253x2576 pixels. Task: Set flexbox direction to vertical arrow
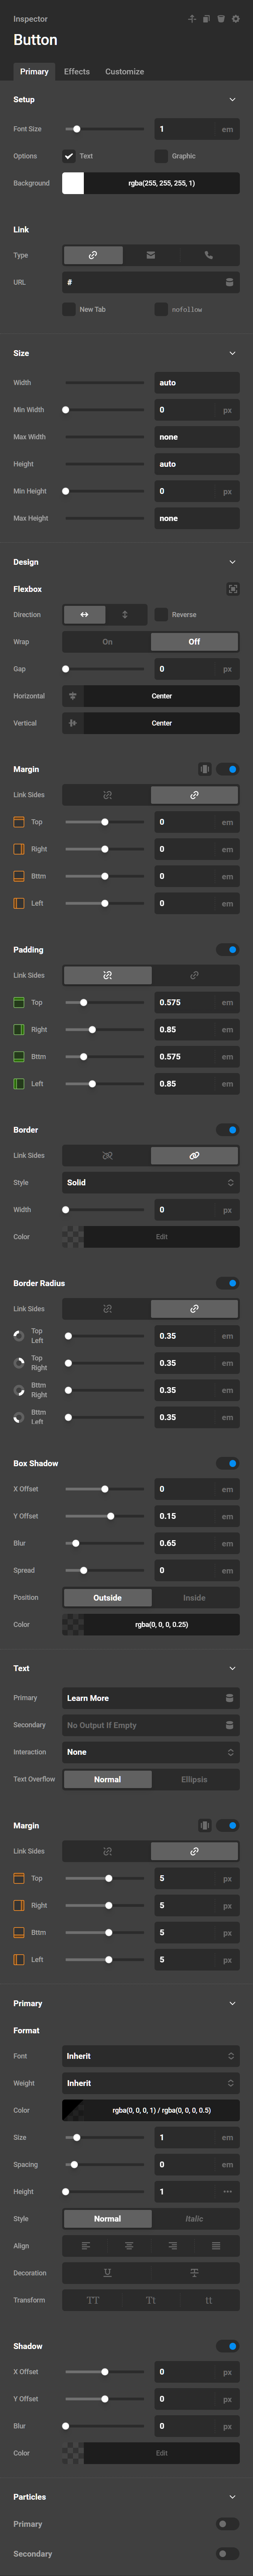click(x=124, y=614)
